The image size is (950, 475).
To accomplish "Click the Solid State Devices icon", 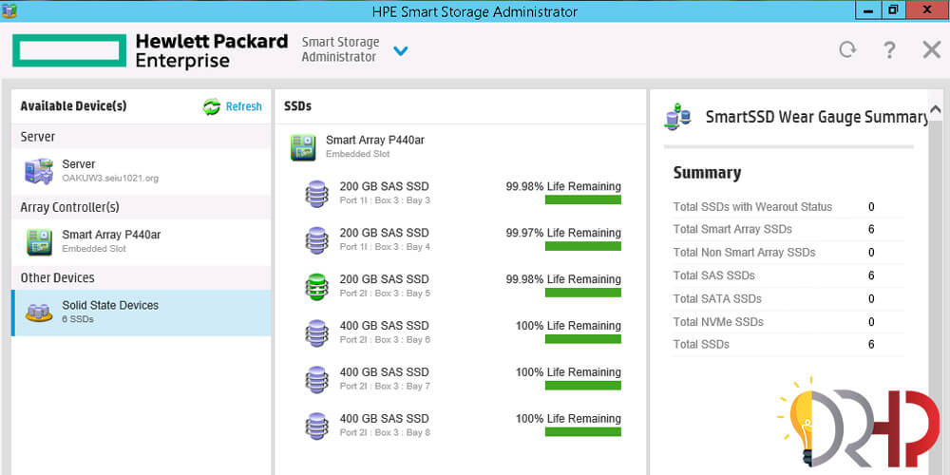I will (39, 313).
